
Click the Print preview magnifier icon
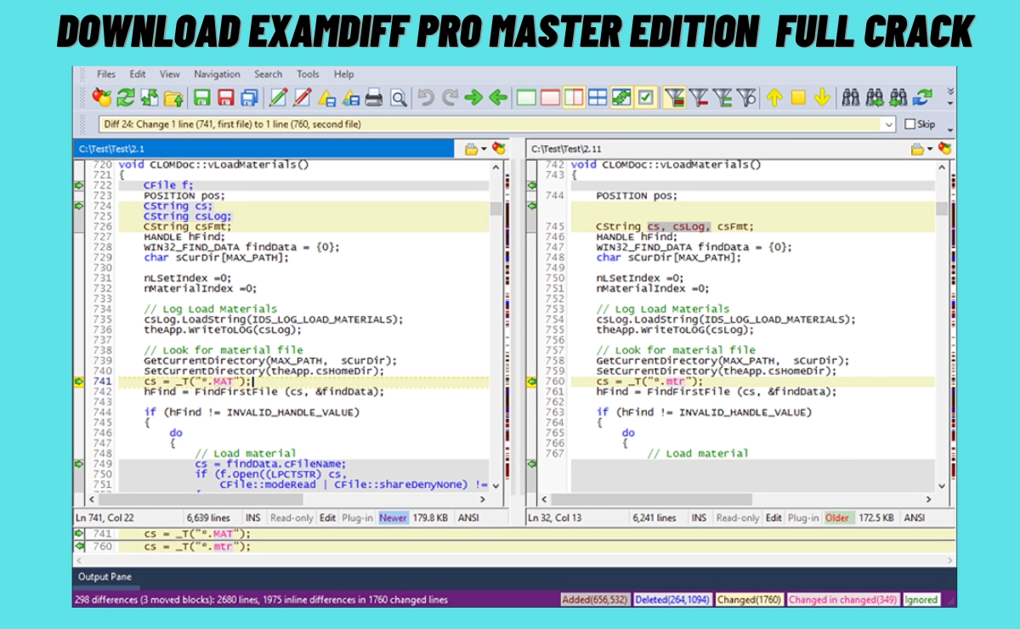398,98
